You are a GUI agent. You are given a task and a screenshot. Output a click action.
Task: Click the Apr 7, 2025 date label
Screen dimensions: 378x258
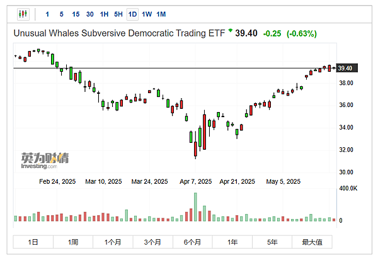click(195, 182)
